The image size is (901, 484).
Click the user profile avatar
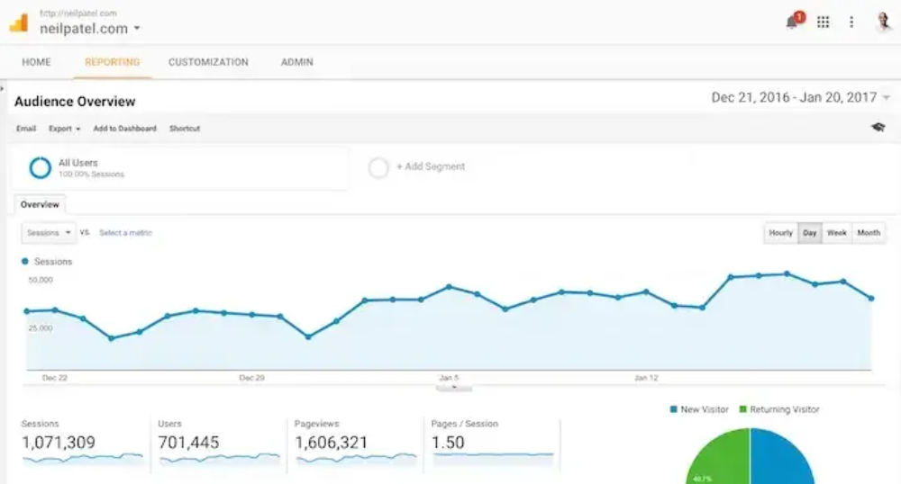click(x=884, y=22)
